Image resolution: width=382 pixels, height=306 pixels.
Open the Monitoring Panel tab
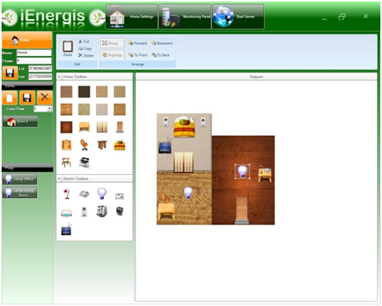185,17
